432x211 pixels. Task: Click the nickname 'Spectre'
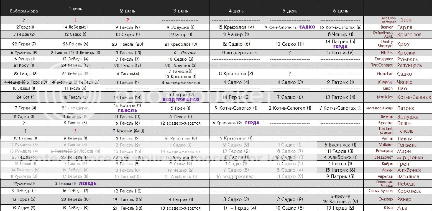tap(385, 123)
